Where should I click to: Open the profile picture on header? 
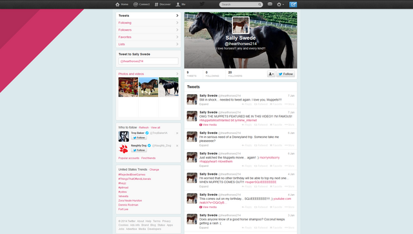pos(241,25)
